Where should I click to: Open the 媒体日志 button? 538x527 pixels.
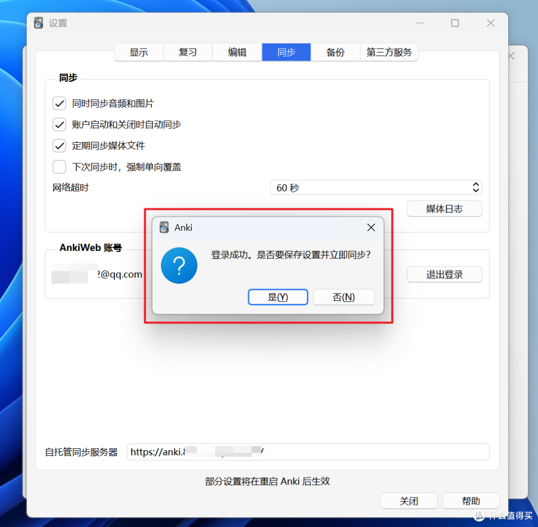444,209
